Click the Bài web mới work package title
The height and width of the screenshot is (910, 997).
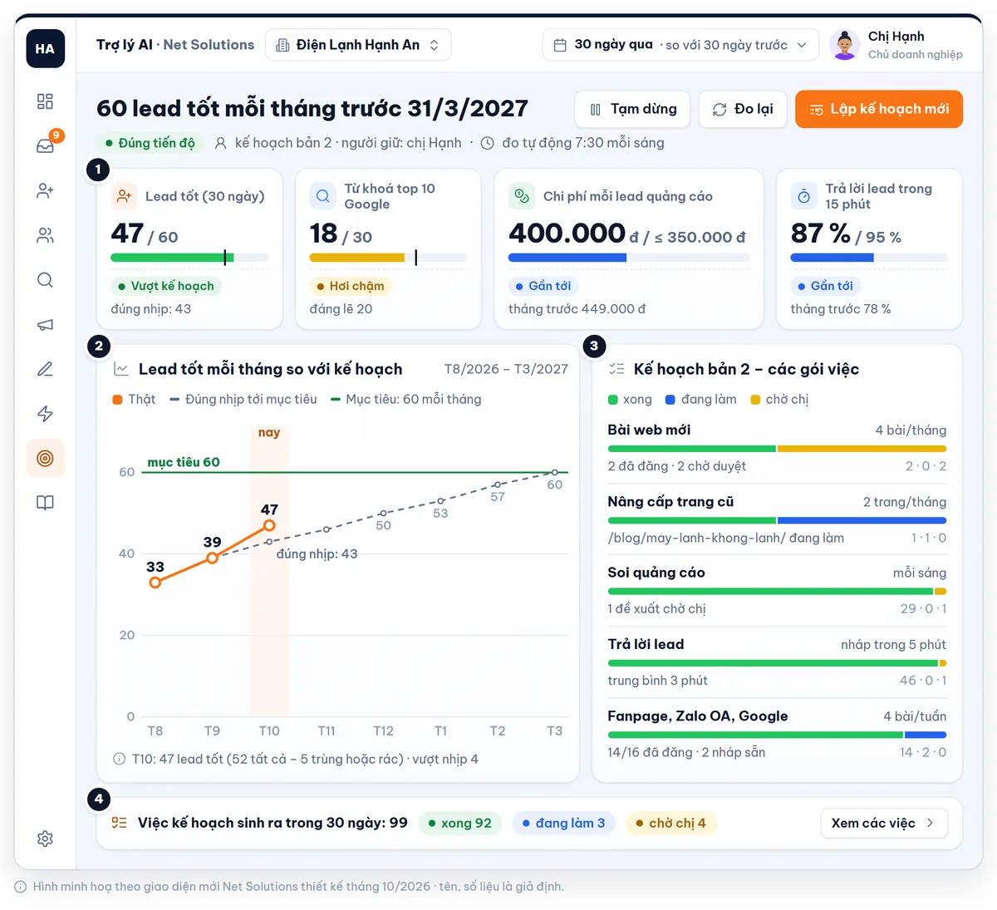coord(649,430)
